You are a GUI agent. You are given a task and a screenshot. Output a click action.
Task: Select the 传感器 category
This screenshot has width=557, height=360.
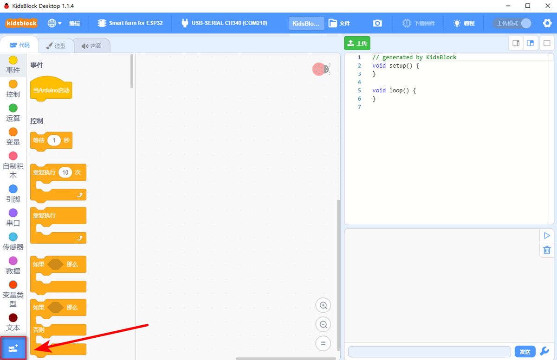coord(13,242)
